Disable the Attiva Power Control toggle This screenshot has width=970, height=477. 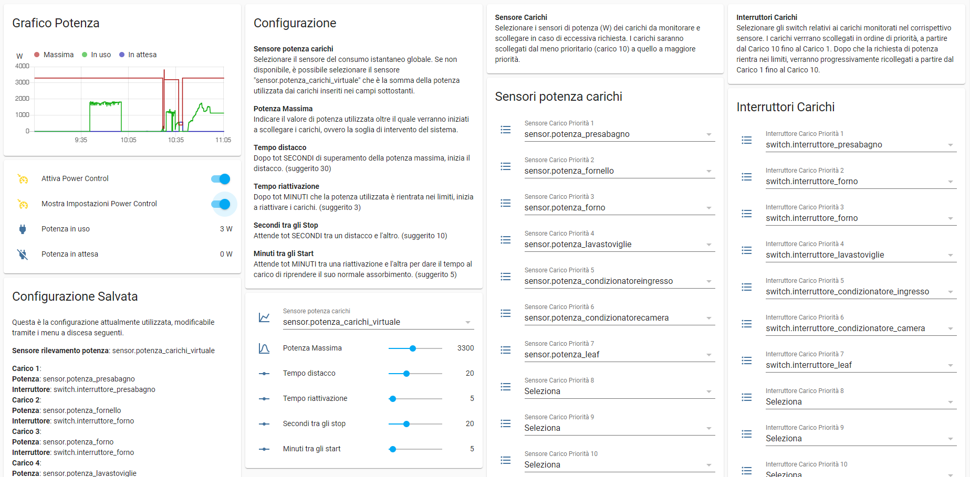(x=221, y=178)
